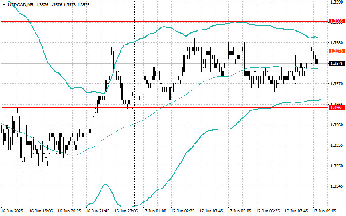The width and height of the screenshot is (346, 216).
Task: Select the 16 Jun 20:25 time axis label
Action: tap(69, 211)
